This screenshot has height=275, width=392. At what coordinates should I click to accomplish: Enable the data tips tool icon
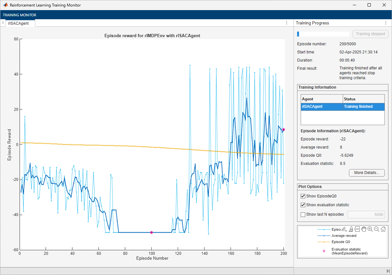point(357,229)
